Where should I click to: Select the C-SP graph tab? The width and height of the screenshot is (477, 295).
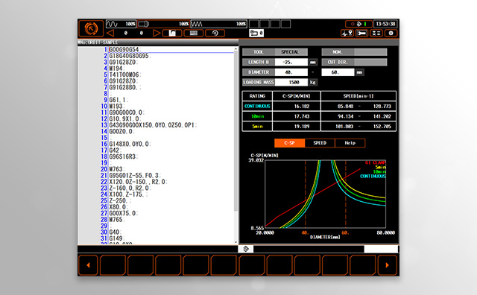pyautogui.click(x=289, y=143)
